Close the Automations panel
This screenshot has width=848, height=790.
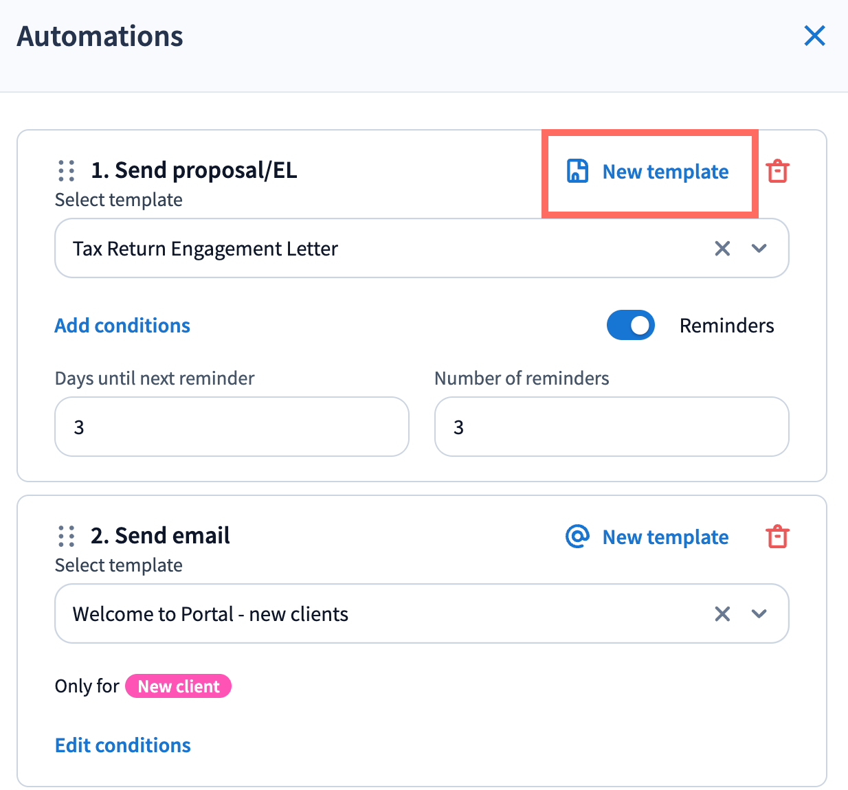pos(814,36)
